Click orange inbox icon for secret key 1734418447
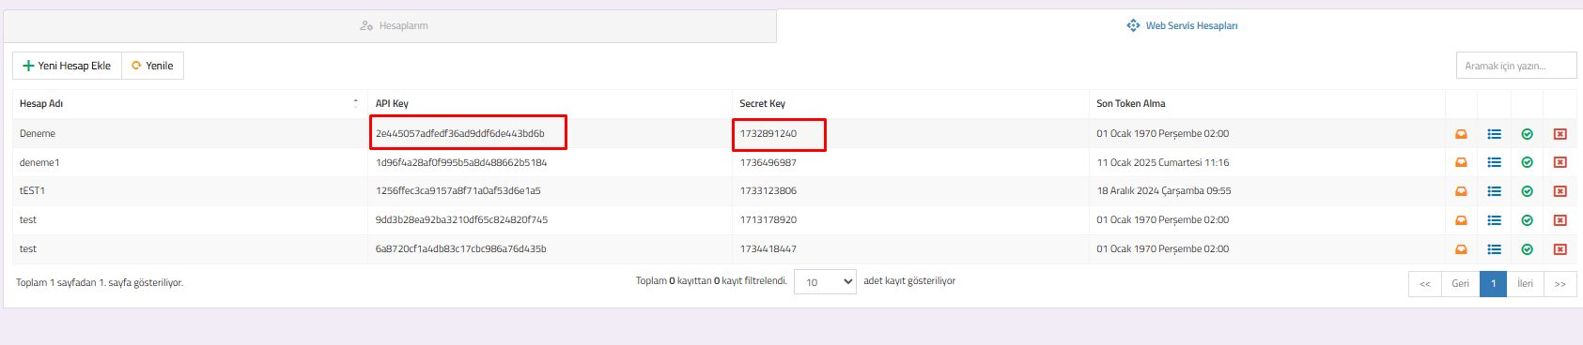Viewport: 1583px width, 345px height. (x=1461, y=249)
